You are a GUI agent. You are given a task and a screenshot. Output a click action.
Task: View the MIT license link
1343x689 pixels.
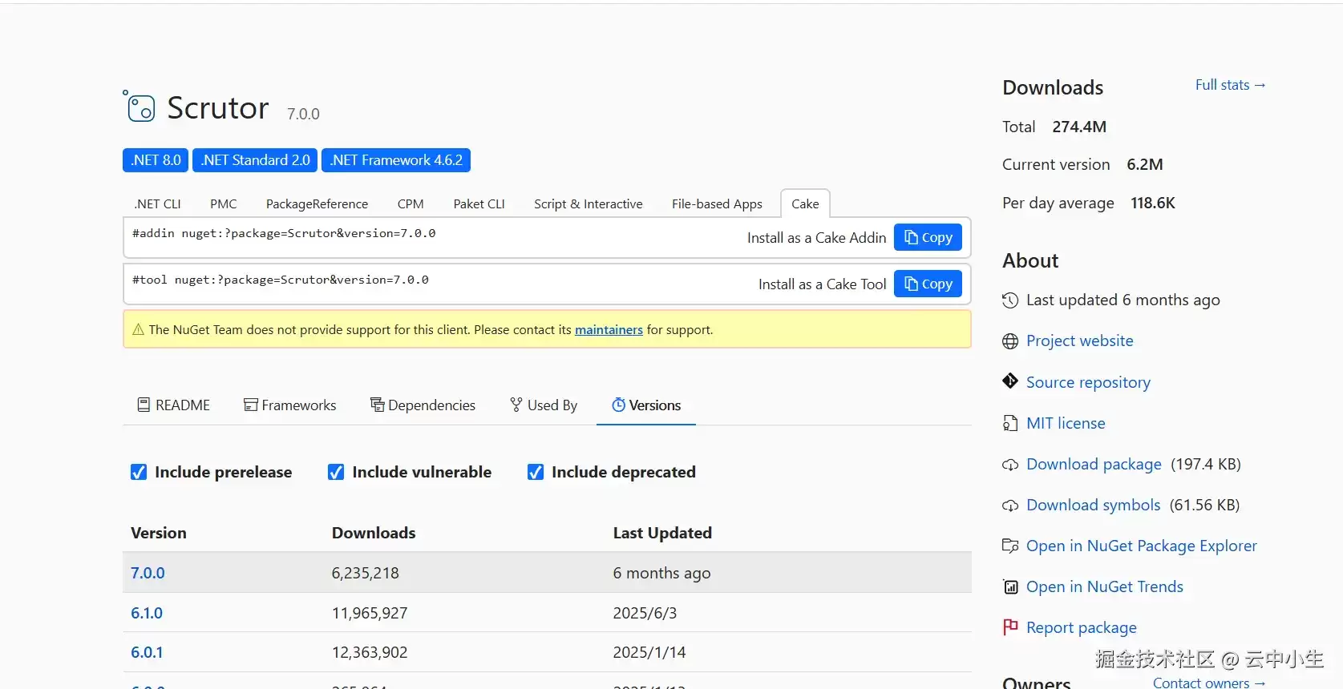point(1066,423)
